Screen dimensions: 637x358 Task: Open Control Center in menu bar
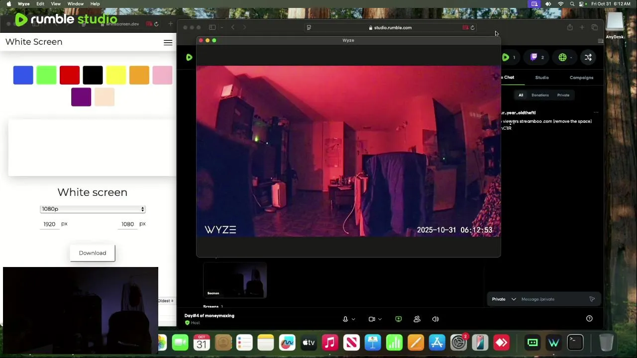(x=582, y=4)
